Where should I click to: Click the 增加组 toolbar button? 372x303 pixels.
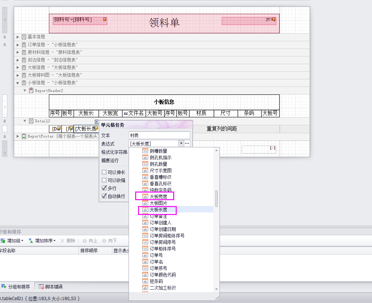pos(12,241)
